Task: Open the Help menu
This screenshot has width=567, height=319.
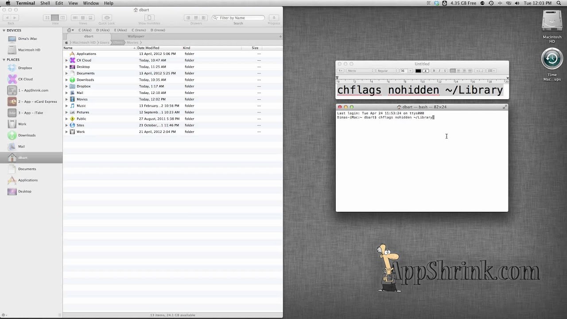Action: pyautogui.click(x=109, y=3)
